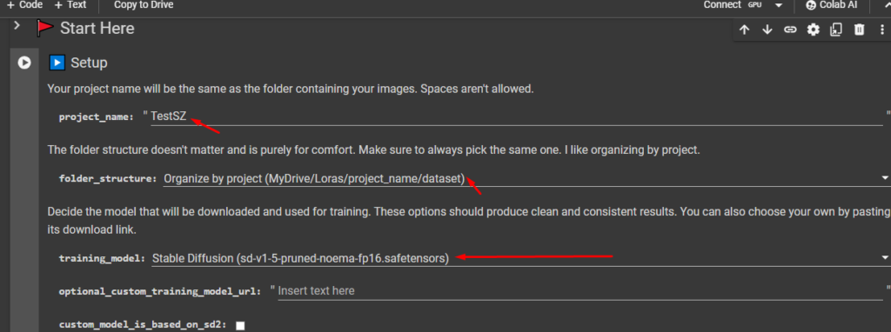This screenshot has height=332, width=891.
Task: Add a new Code cell
Action: [x=24, y=4]
